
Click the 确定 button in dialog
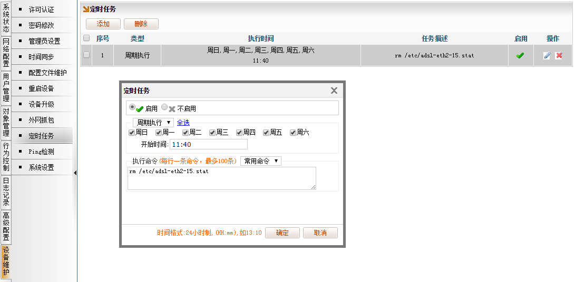pyautogui.click(x=282, y=233)
